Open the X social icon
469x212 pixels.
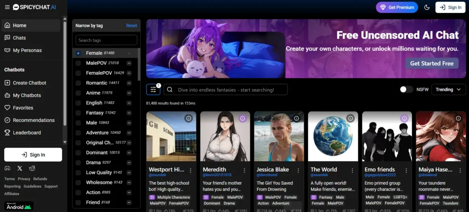pos(20,168)
